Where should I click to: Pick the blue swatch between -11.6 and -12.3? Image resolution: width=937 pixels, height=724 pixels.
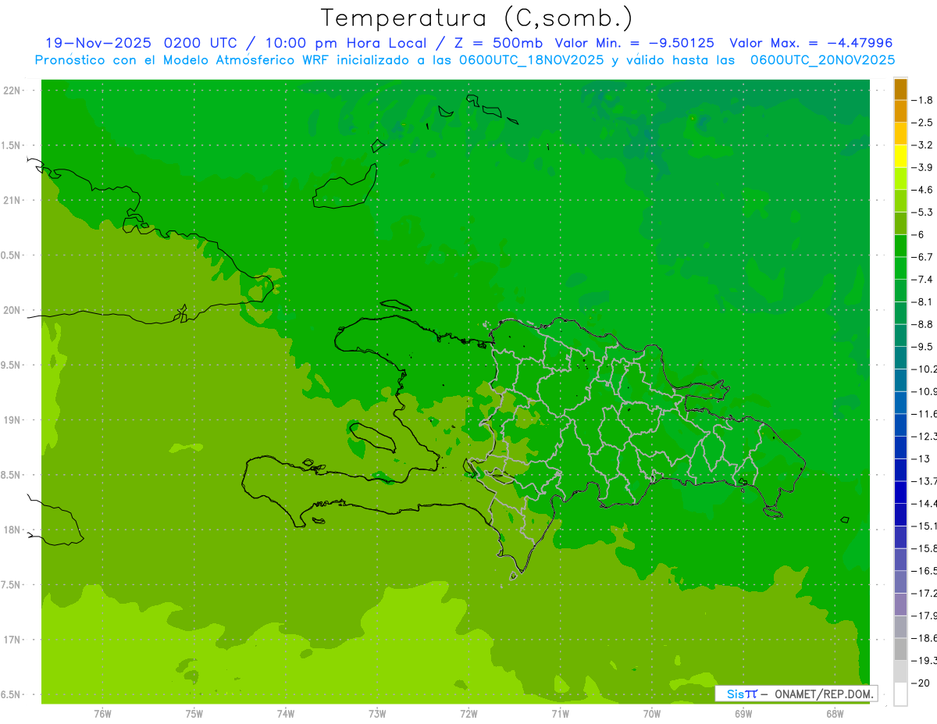coord(900,425)
